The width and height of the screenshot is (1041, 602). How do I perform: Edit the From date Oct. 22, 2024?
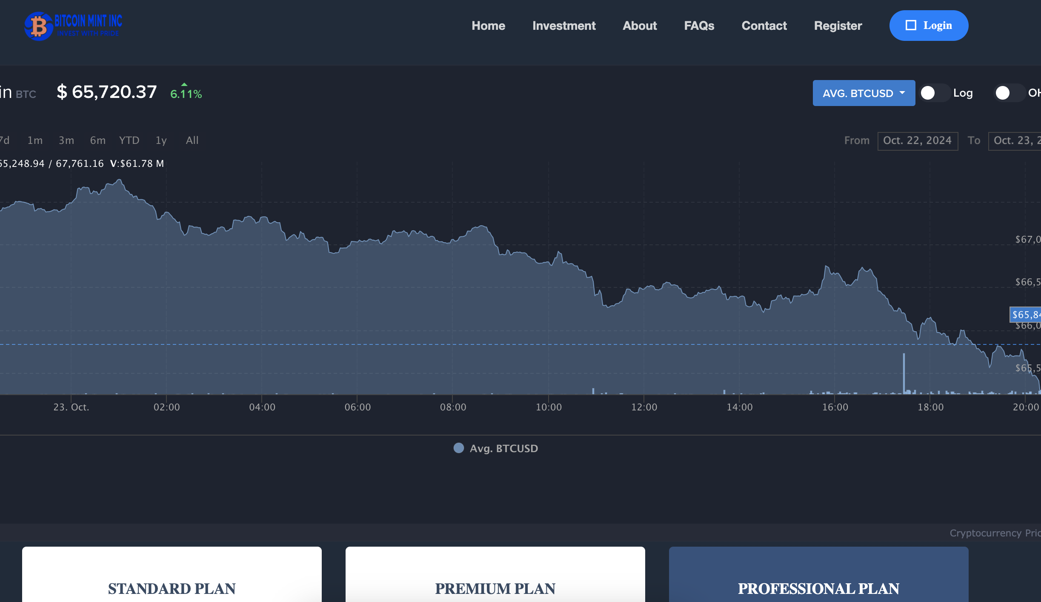tap(918, 141)
